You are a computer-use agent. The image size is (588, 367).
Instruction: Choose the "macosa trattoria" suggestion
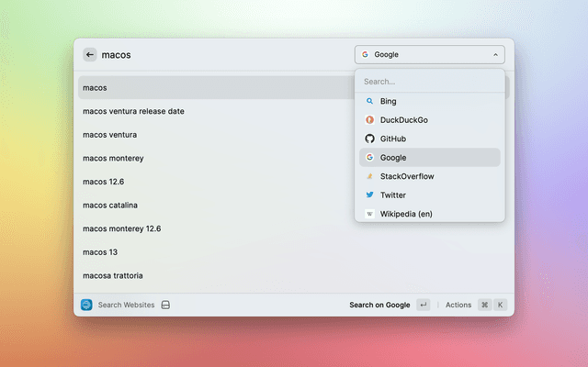coord(112,275)
